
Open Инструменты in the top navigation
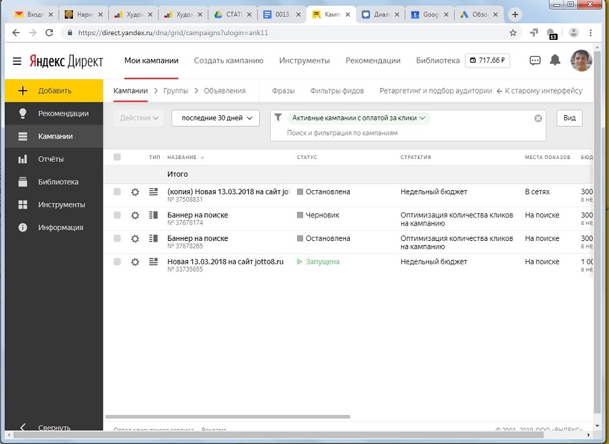click(304, 61)
